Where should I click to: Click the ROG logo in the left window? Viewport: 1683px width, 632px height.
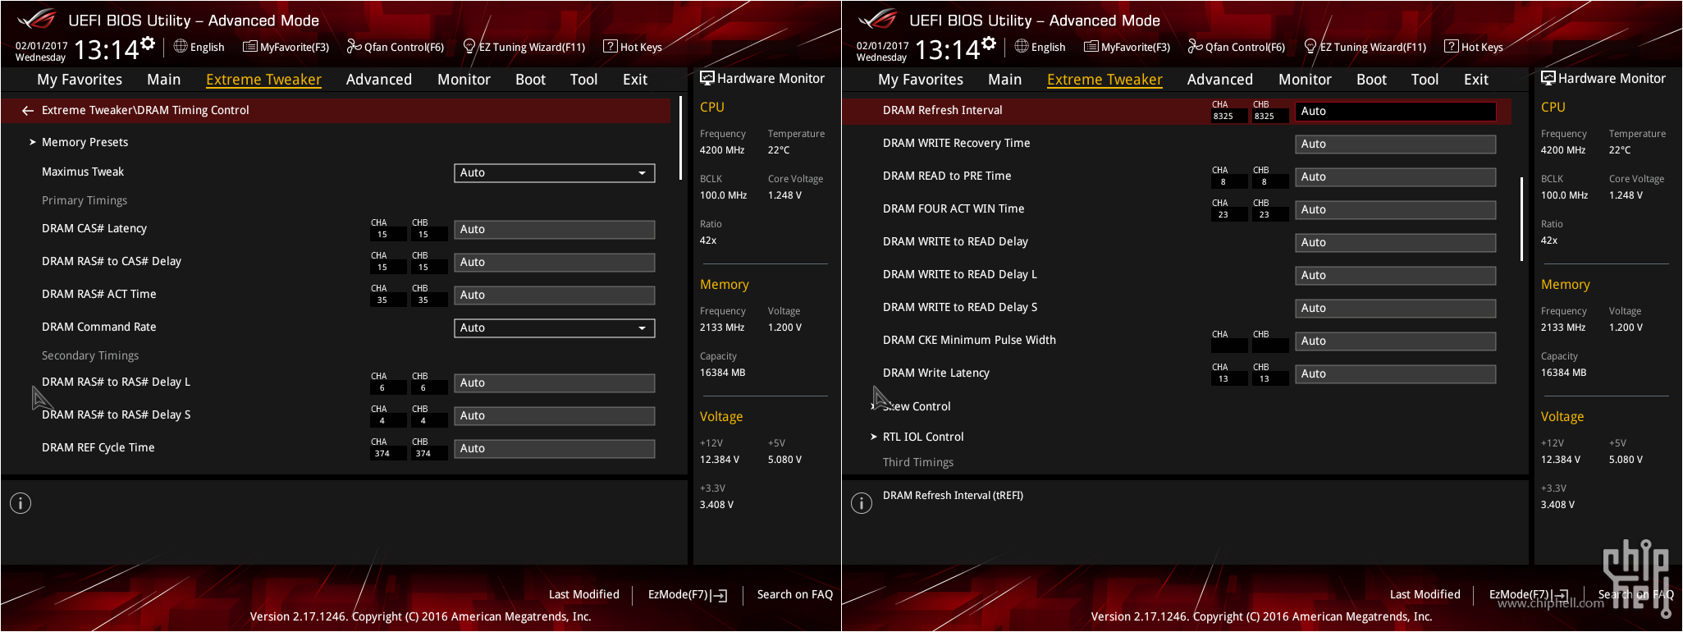(x=37, y=19)
